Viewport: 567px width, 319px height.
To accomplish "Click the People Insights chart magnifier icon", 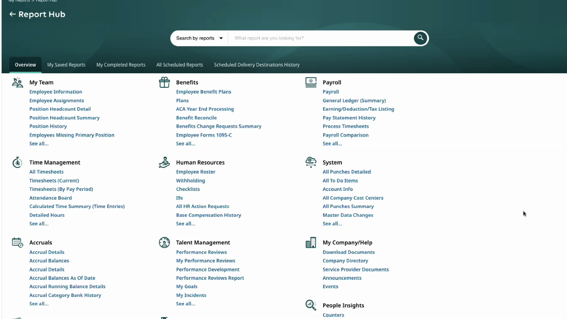I will (311, 305).
